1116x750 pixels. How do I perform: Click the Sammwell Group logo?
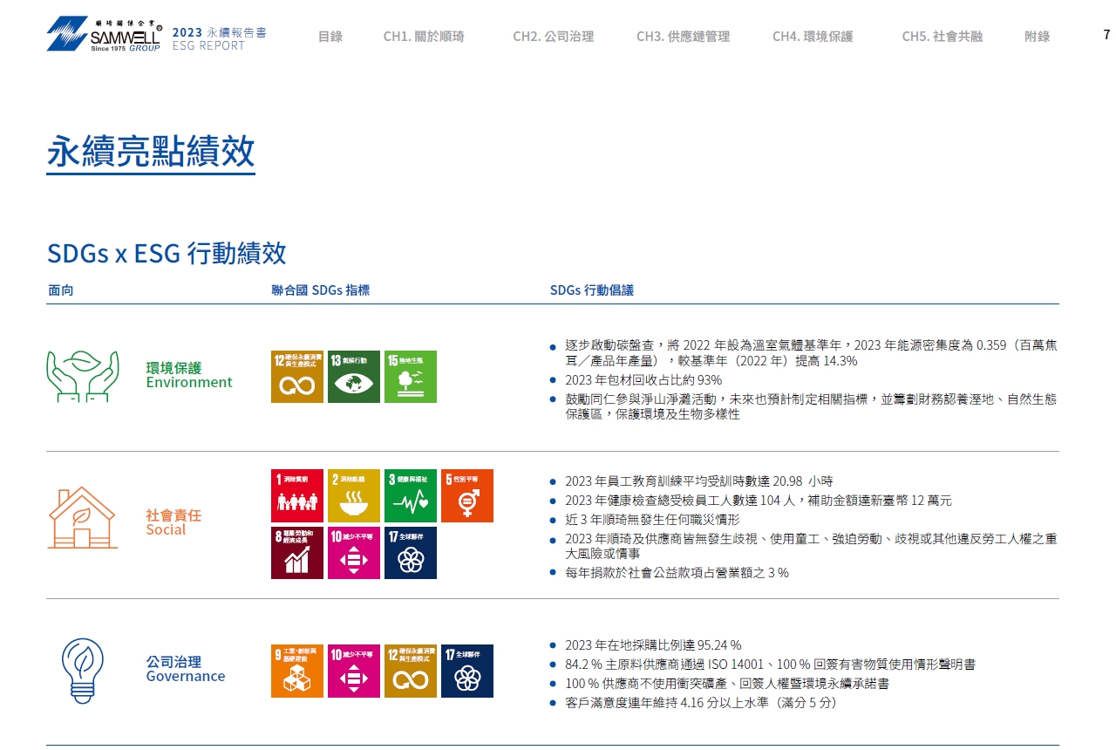[104, 34]
